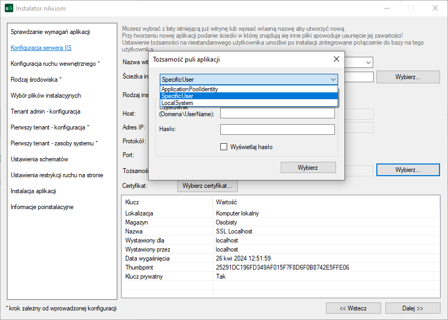Image resolution: width=448 pixels, height=320 pixels.
Task: Select the Wystawiony przez row
Action: pos(281,249)
